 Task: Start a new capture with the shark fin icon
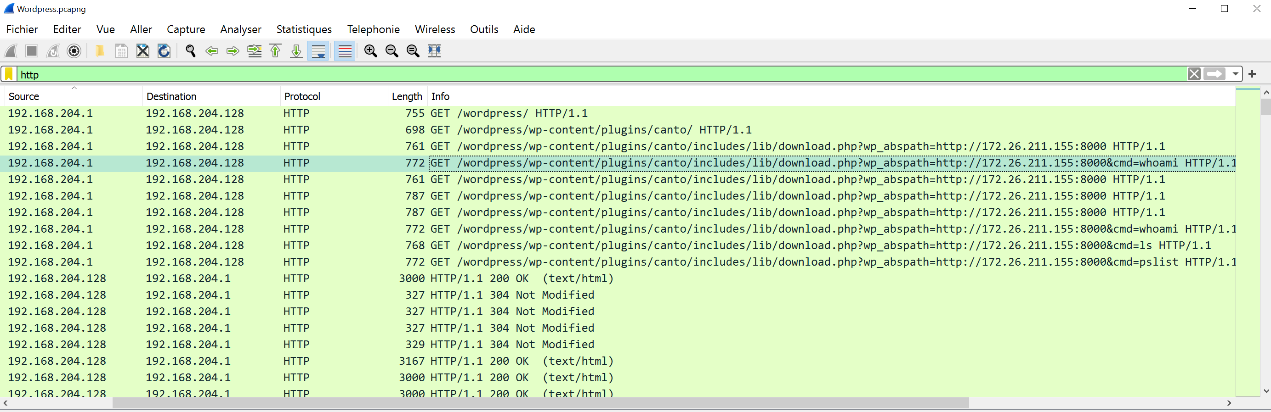[x=11, y=51]
